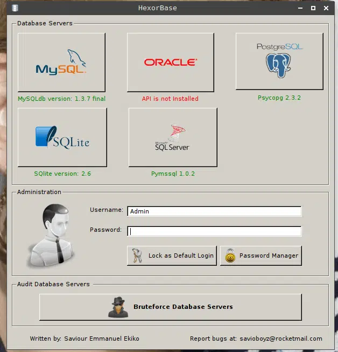Click the API is not Installed message
This screenshot has width=338, height=352.
click(170, 99)
